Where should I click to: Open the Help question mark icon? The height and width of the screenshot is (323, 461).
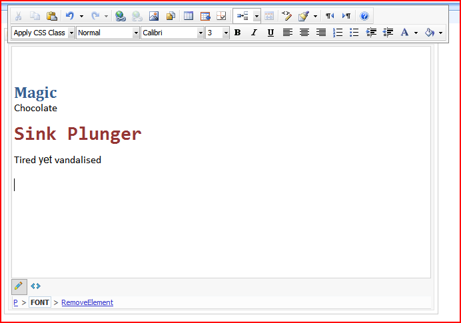click(x=364, y=16)
